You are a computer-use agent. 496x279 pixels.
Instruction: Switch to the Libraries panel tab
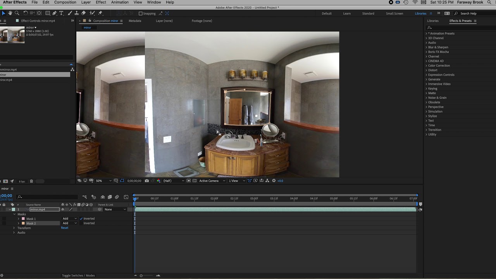coord(433,21)
